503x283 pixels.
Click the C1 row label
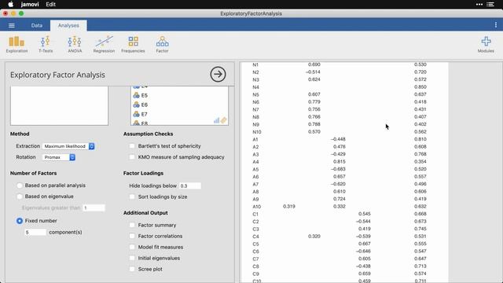255,214
